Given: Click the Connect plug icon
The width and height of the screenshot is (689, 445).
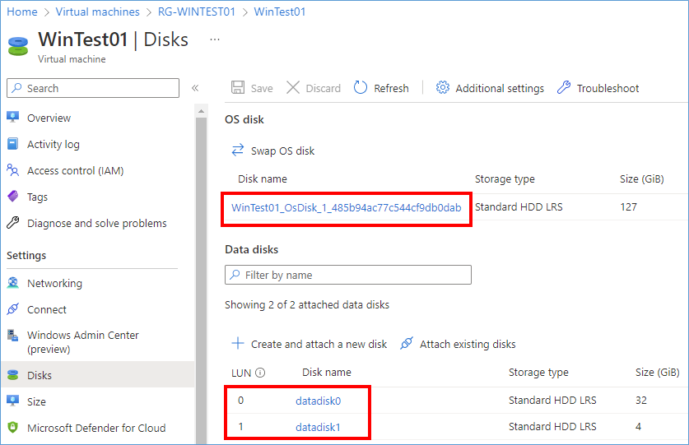Looking at the screenshot, I should pos(12,309).
